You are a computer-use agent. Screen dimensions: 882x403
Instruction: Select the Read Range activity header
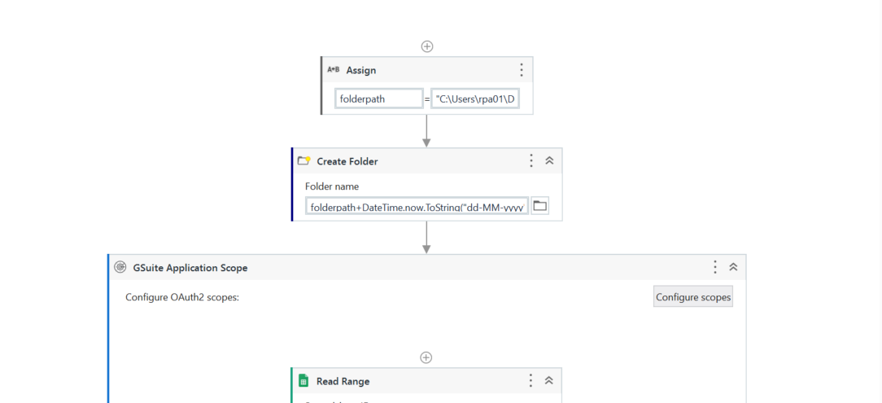[x=407, y=381]
